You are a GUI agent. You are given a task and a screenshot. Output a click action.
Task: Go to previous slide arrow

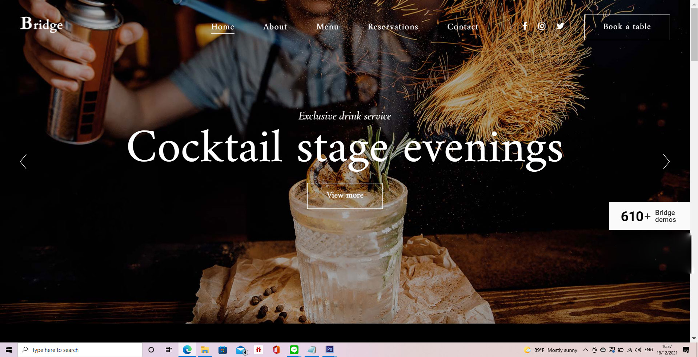coord(23,162)
